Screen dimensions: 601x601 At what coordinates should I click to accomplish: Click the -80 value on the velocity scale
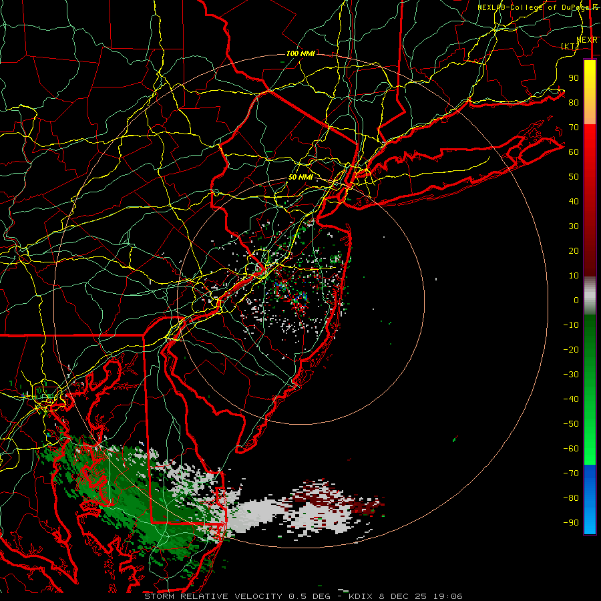click(x=571, y=498)
